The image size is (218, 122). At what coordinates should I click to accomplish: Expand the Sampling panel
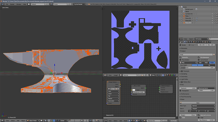(x=184, y=74)
